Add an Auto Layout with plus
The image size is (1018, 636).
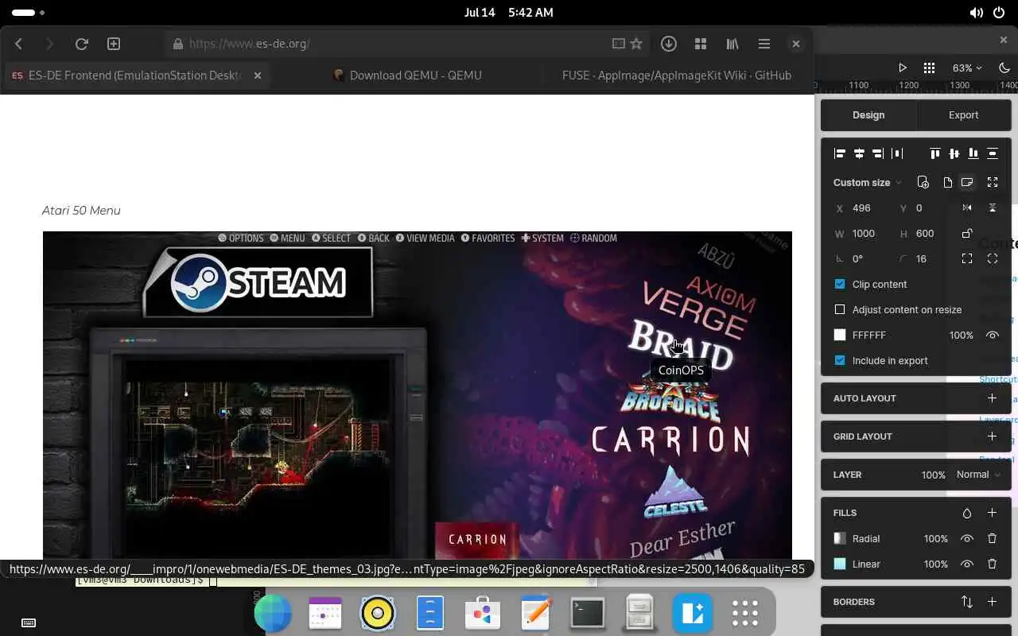tap(993, 398)
